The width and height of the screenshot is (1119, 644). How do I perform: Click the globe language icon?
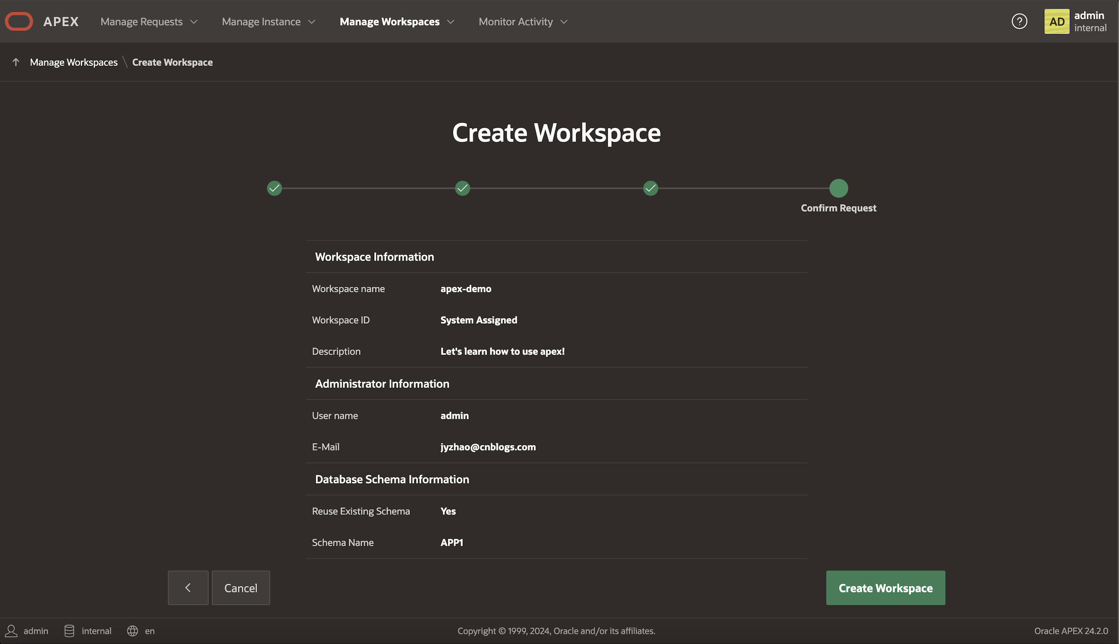pyautogui.click(x=133, y=631)
